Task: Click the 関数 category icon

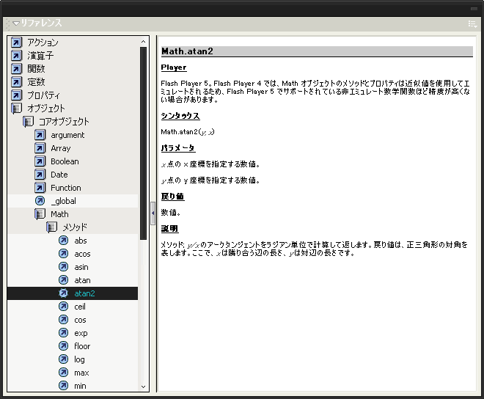Action: pos(16,68)
